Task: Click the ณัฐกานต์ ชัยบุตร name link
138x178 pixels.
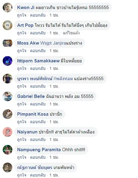Action: click(x=35, y=167)
